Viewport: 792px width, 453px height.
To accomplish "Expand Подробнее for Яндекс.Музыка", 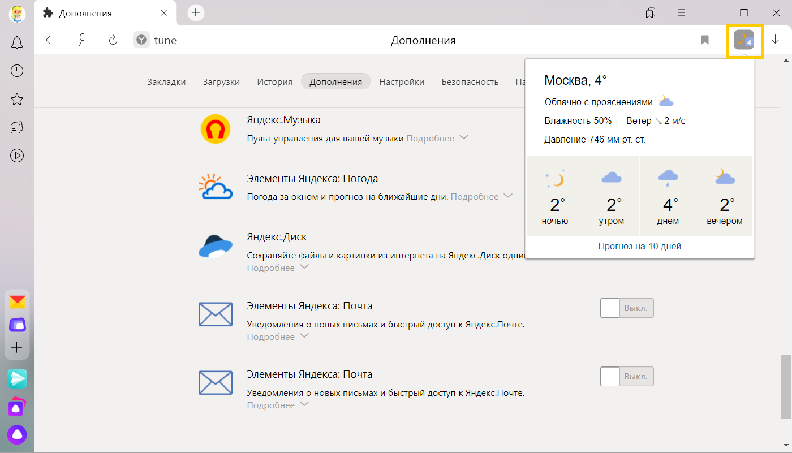I will 437,138.
